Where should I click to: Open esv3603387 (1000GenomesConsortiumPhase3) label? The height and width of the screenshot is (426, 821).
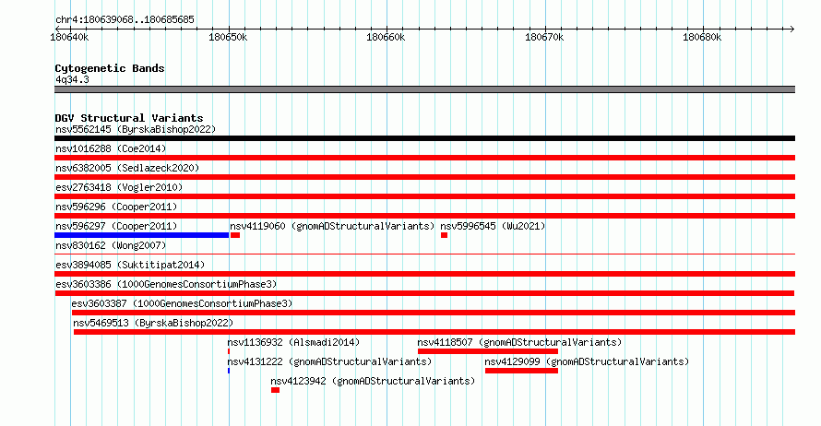click(x=182, y=303)
